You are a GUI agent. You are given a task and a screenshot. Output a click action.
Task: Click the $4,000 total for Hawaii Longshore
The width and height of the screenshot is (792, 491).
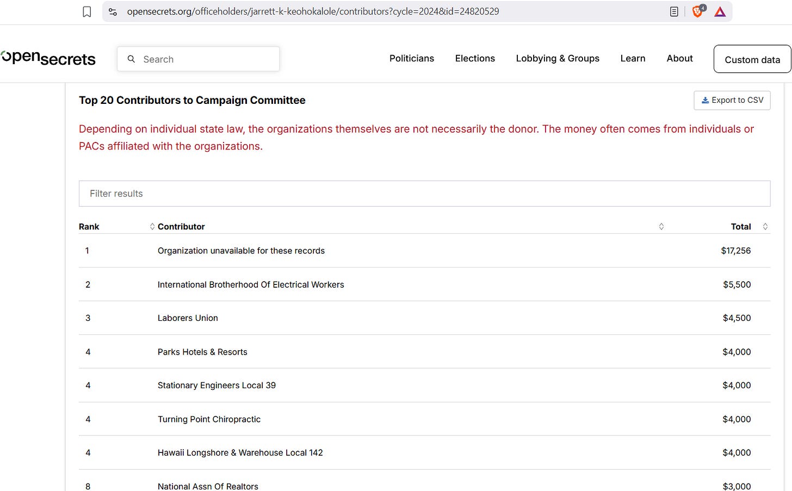pyautogui.click(x=737, y=453)
